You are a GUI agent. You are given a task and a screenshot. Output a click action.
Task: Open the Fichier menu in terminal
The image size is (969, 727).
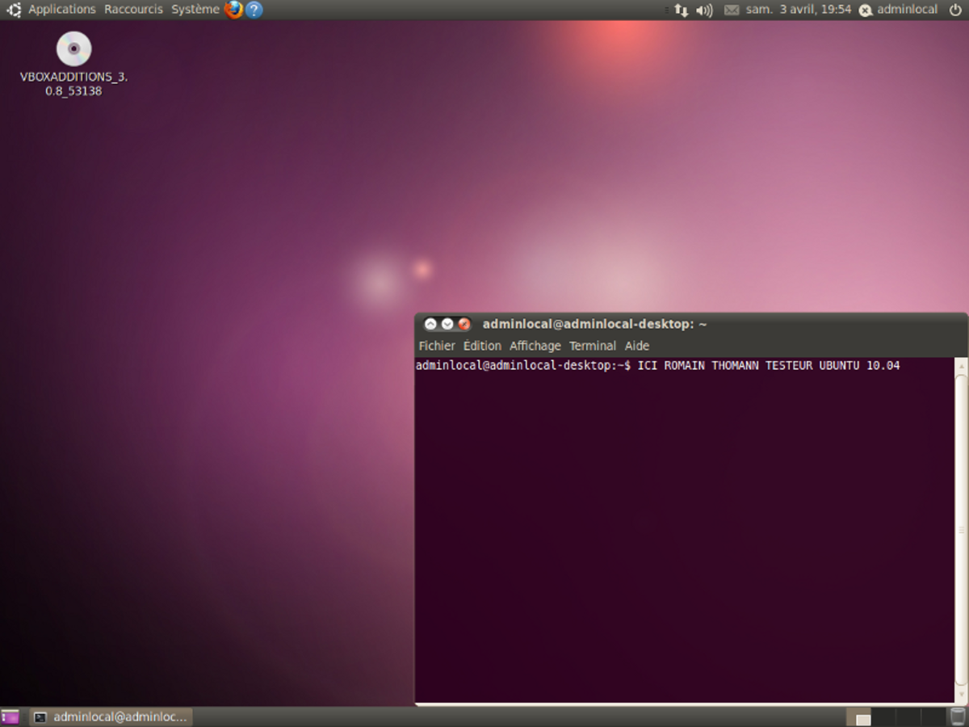point(437,346)
